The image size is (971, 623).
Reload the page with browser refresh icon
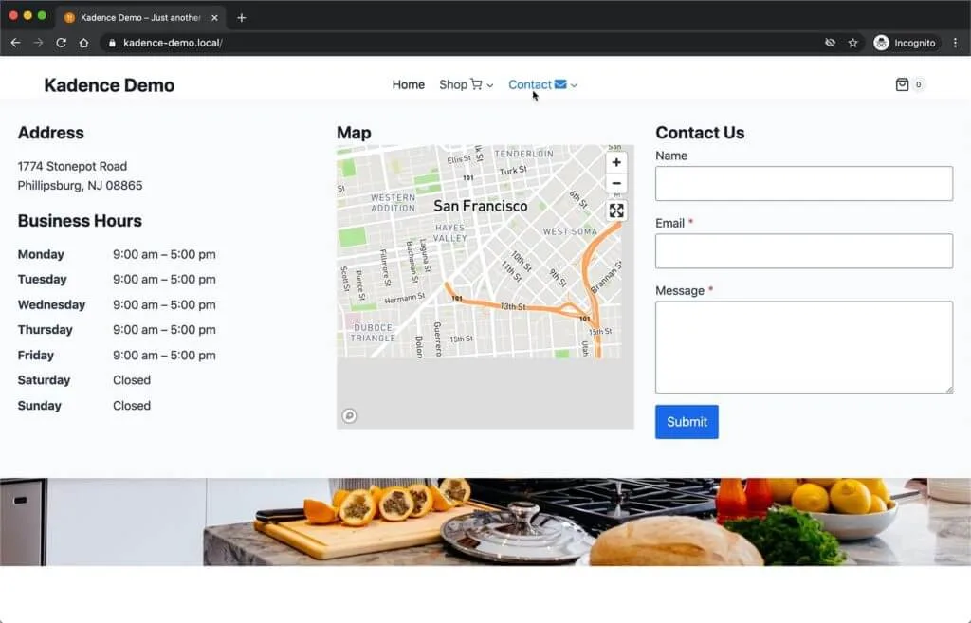[62, 43]
